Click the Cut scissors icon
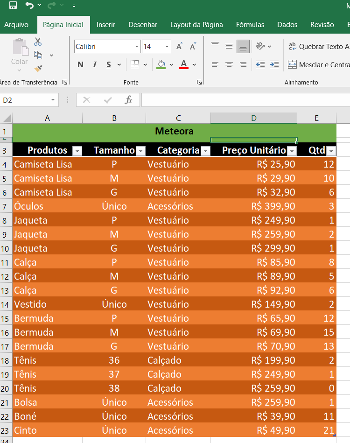Screen dimensions: 350x443 tap(38, 42)
